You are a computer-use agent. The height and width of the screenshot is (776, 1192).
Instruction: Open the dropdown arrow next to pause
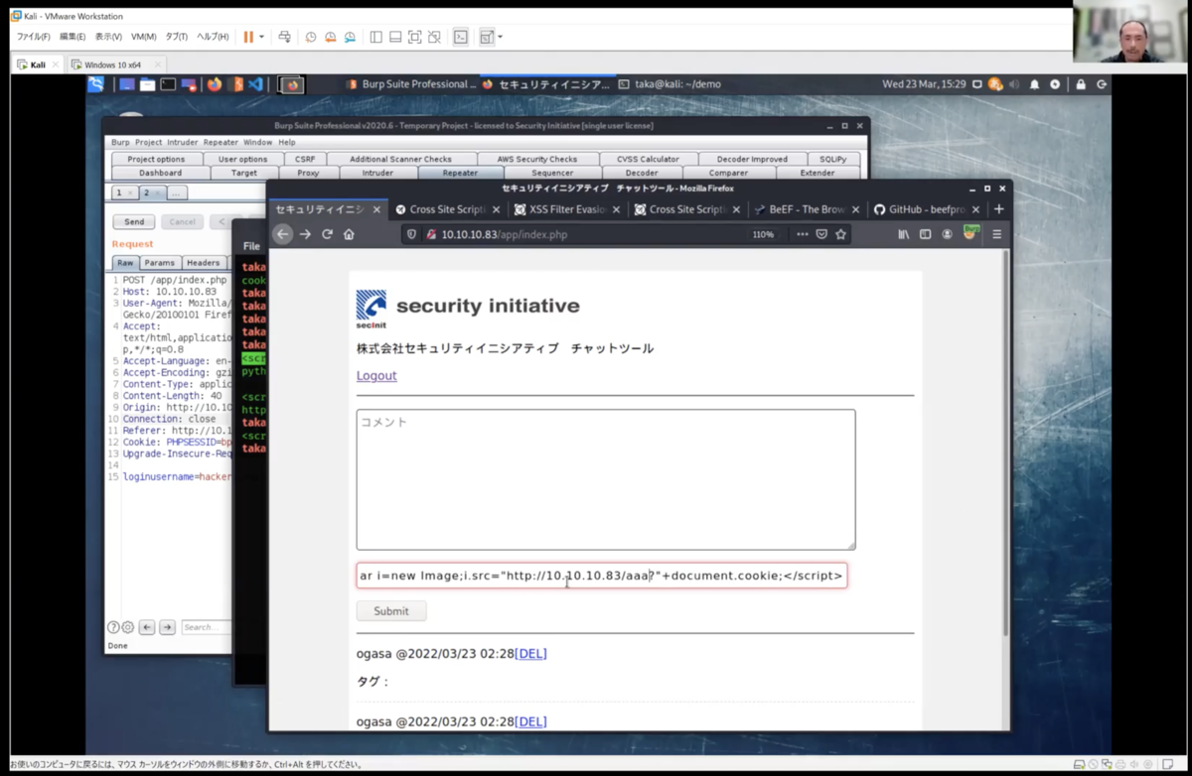point(262,37)
